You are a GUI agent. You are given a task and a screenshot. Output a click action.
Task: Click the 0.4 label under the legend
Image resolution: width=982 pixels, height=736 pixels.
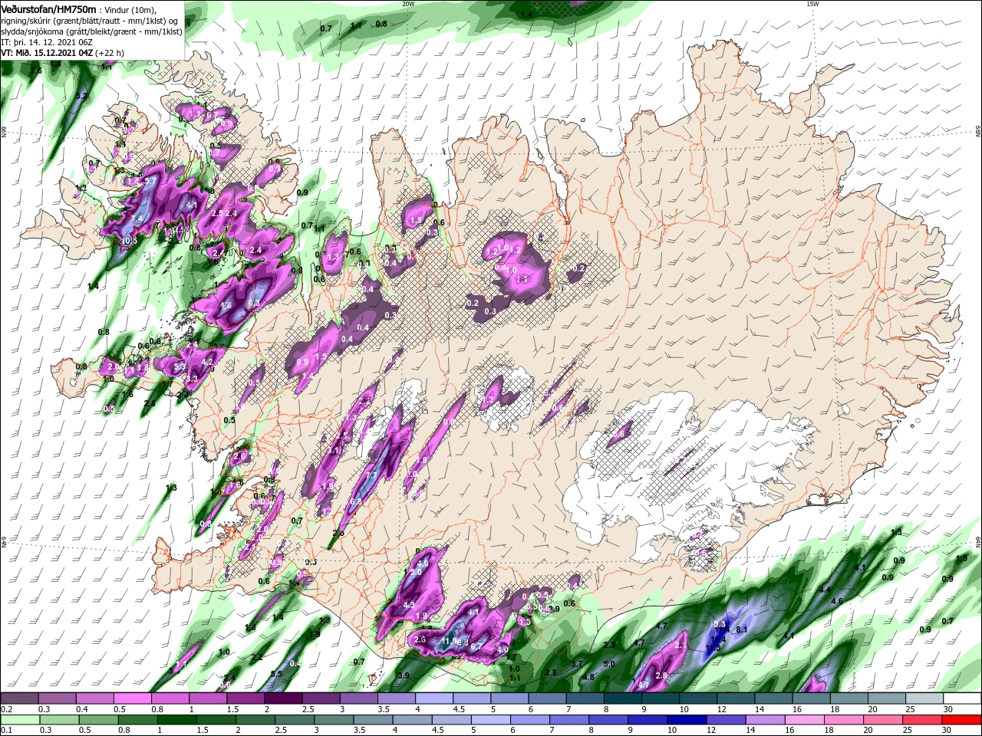[81, 709]
